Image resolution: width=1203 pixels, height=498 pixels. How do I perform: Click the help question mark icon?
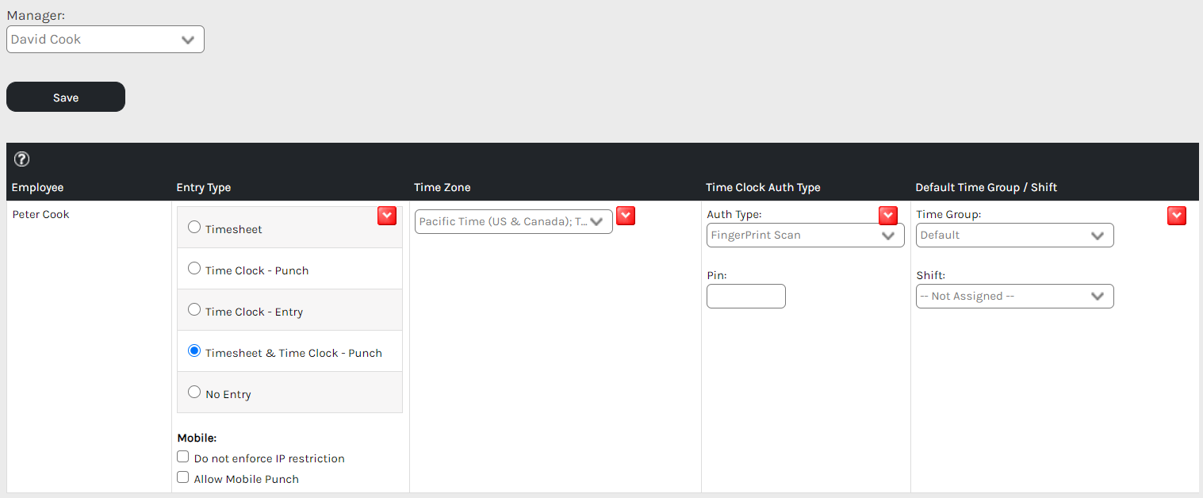pos(22,159)
